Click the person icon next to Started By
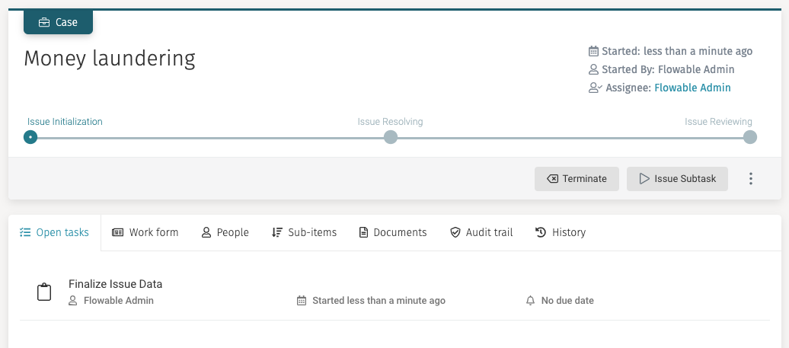Image resolution: width=789 pixels, height=348 pixels. click(x=594, y=69)
